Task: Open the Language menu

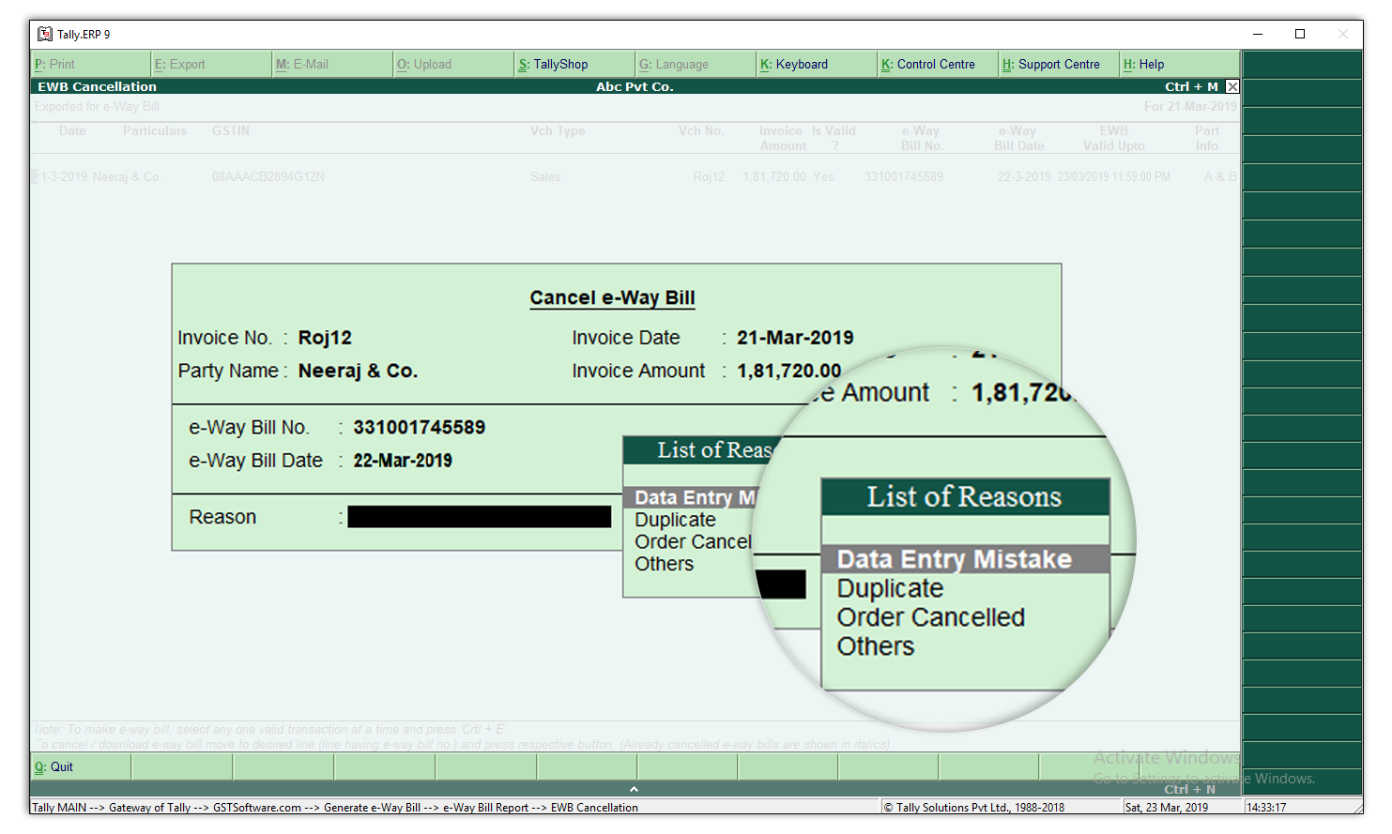Action: [x=696, y=64]
